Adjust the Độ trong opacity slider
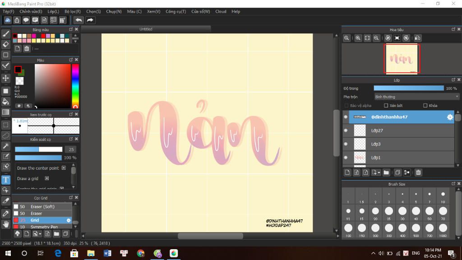This screenshot has height=260, width=462. point(409,88)
